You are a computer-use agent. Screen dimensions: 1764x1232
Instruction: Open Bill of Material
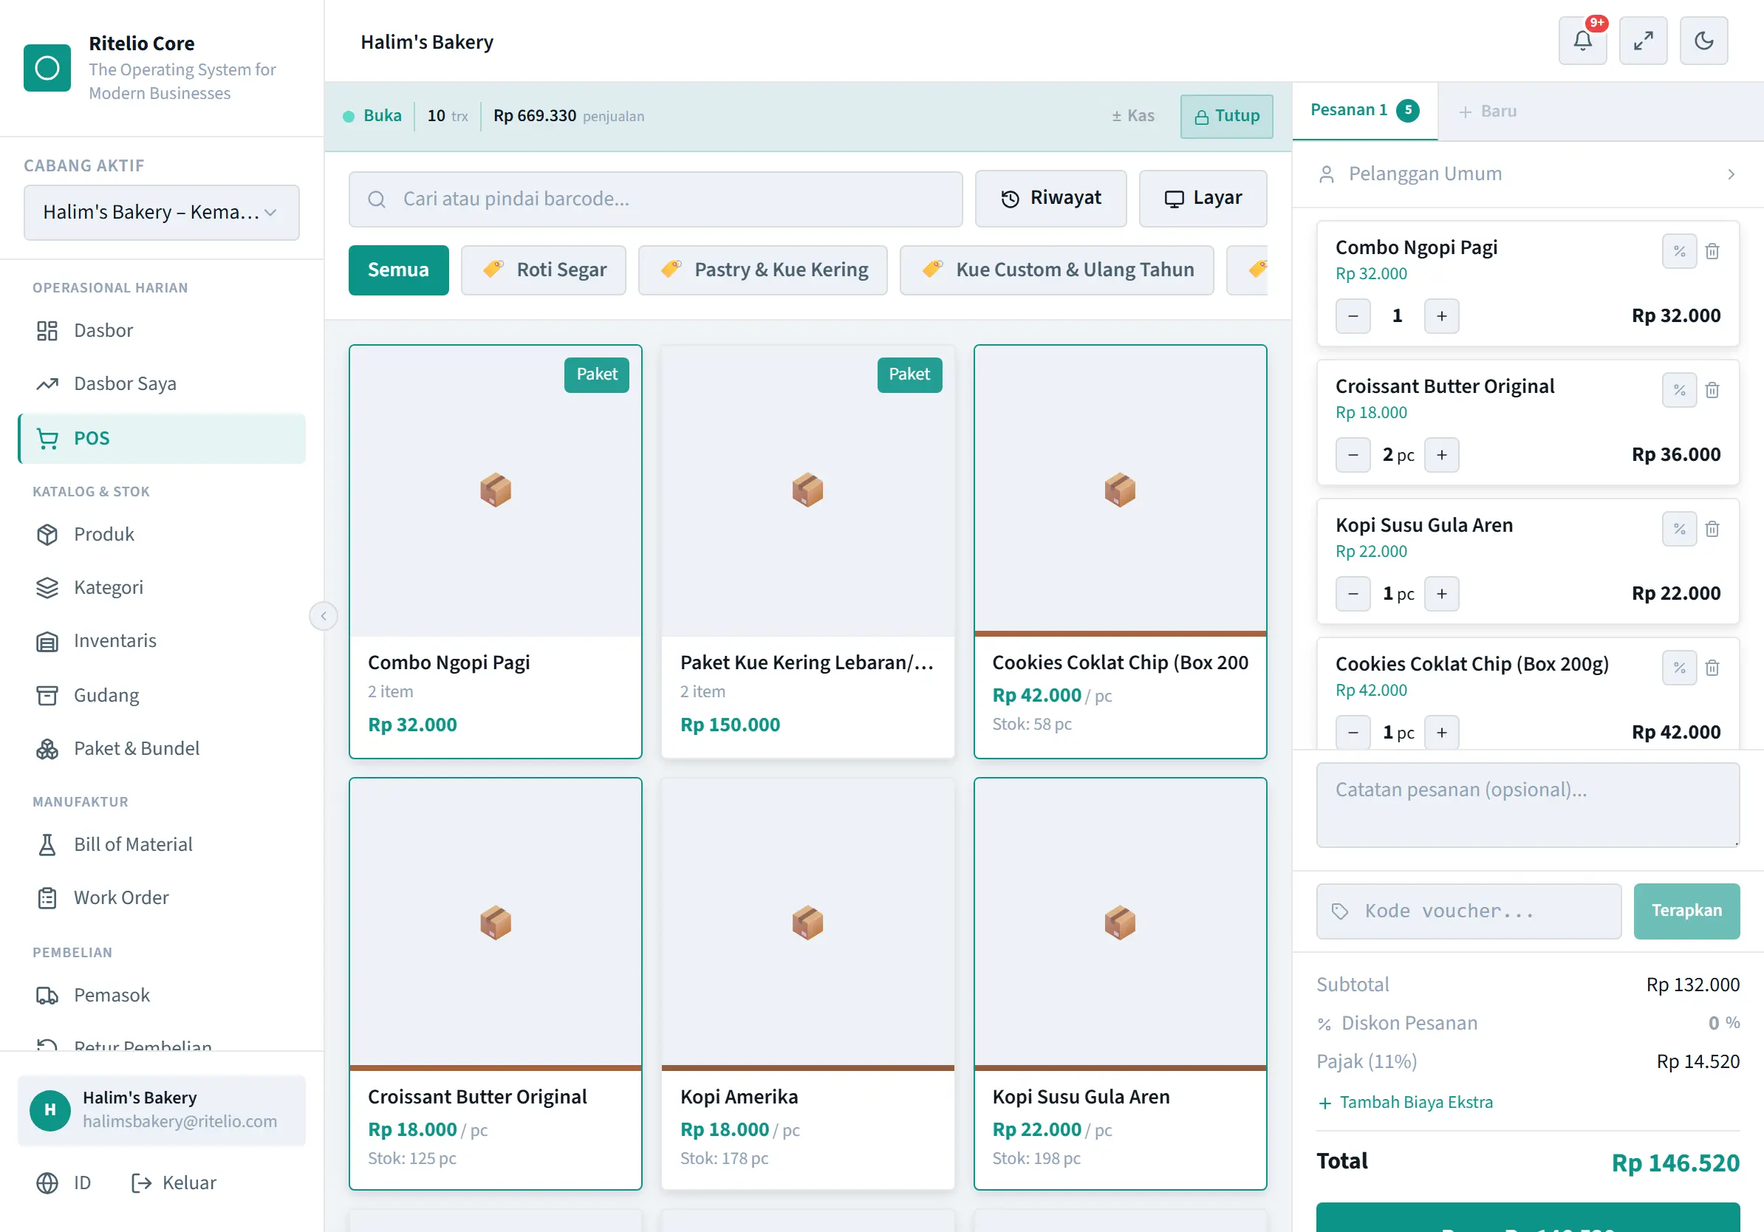pos(161,845)
